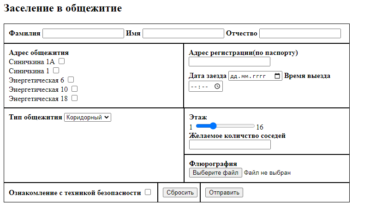
Task: Click the Выберите файл button for Флюрография
Action: tap(215, 173)
